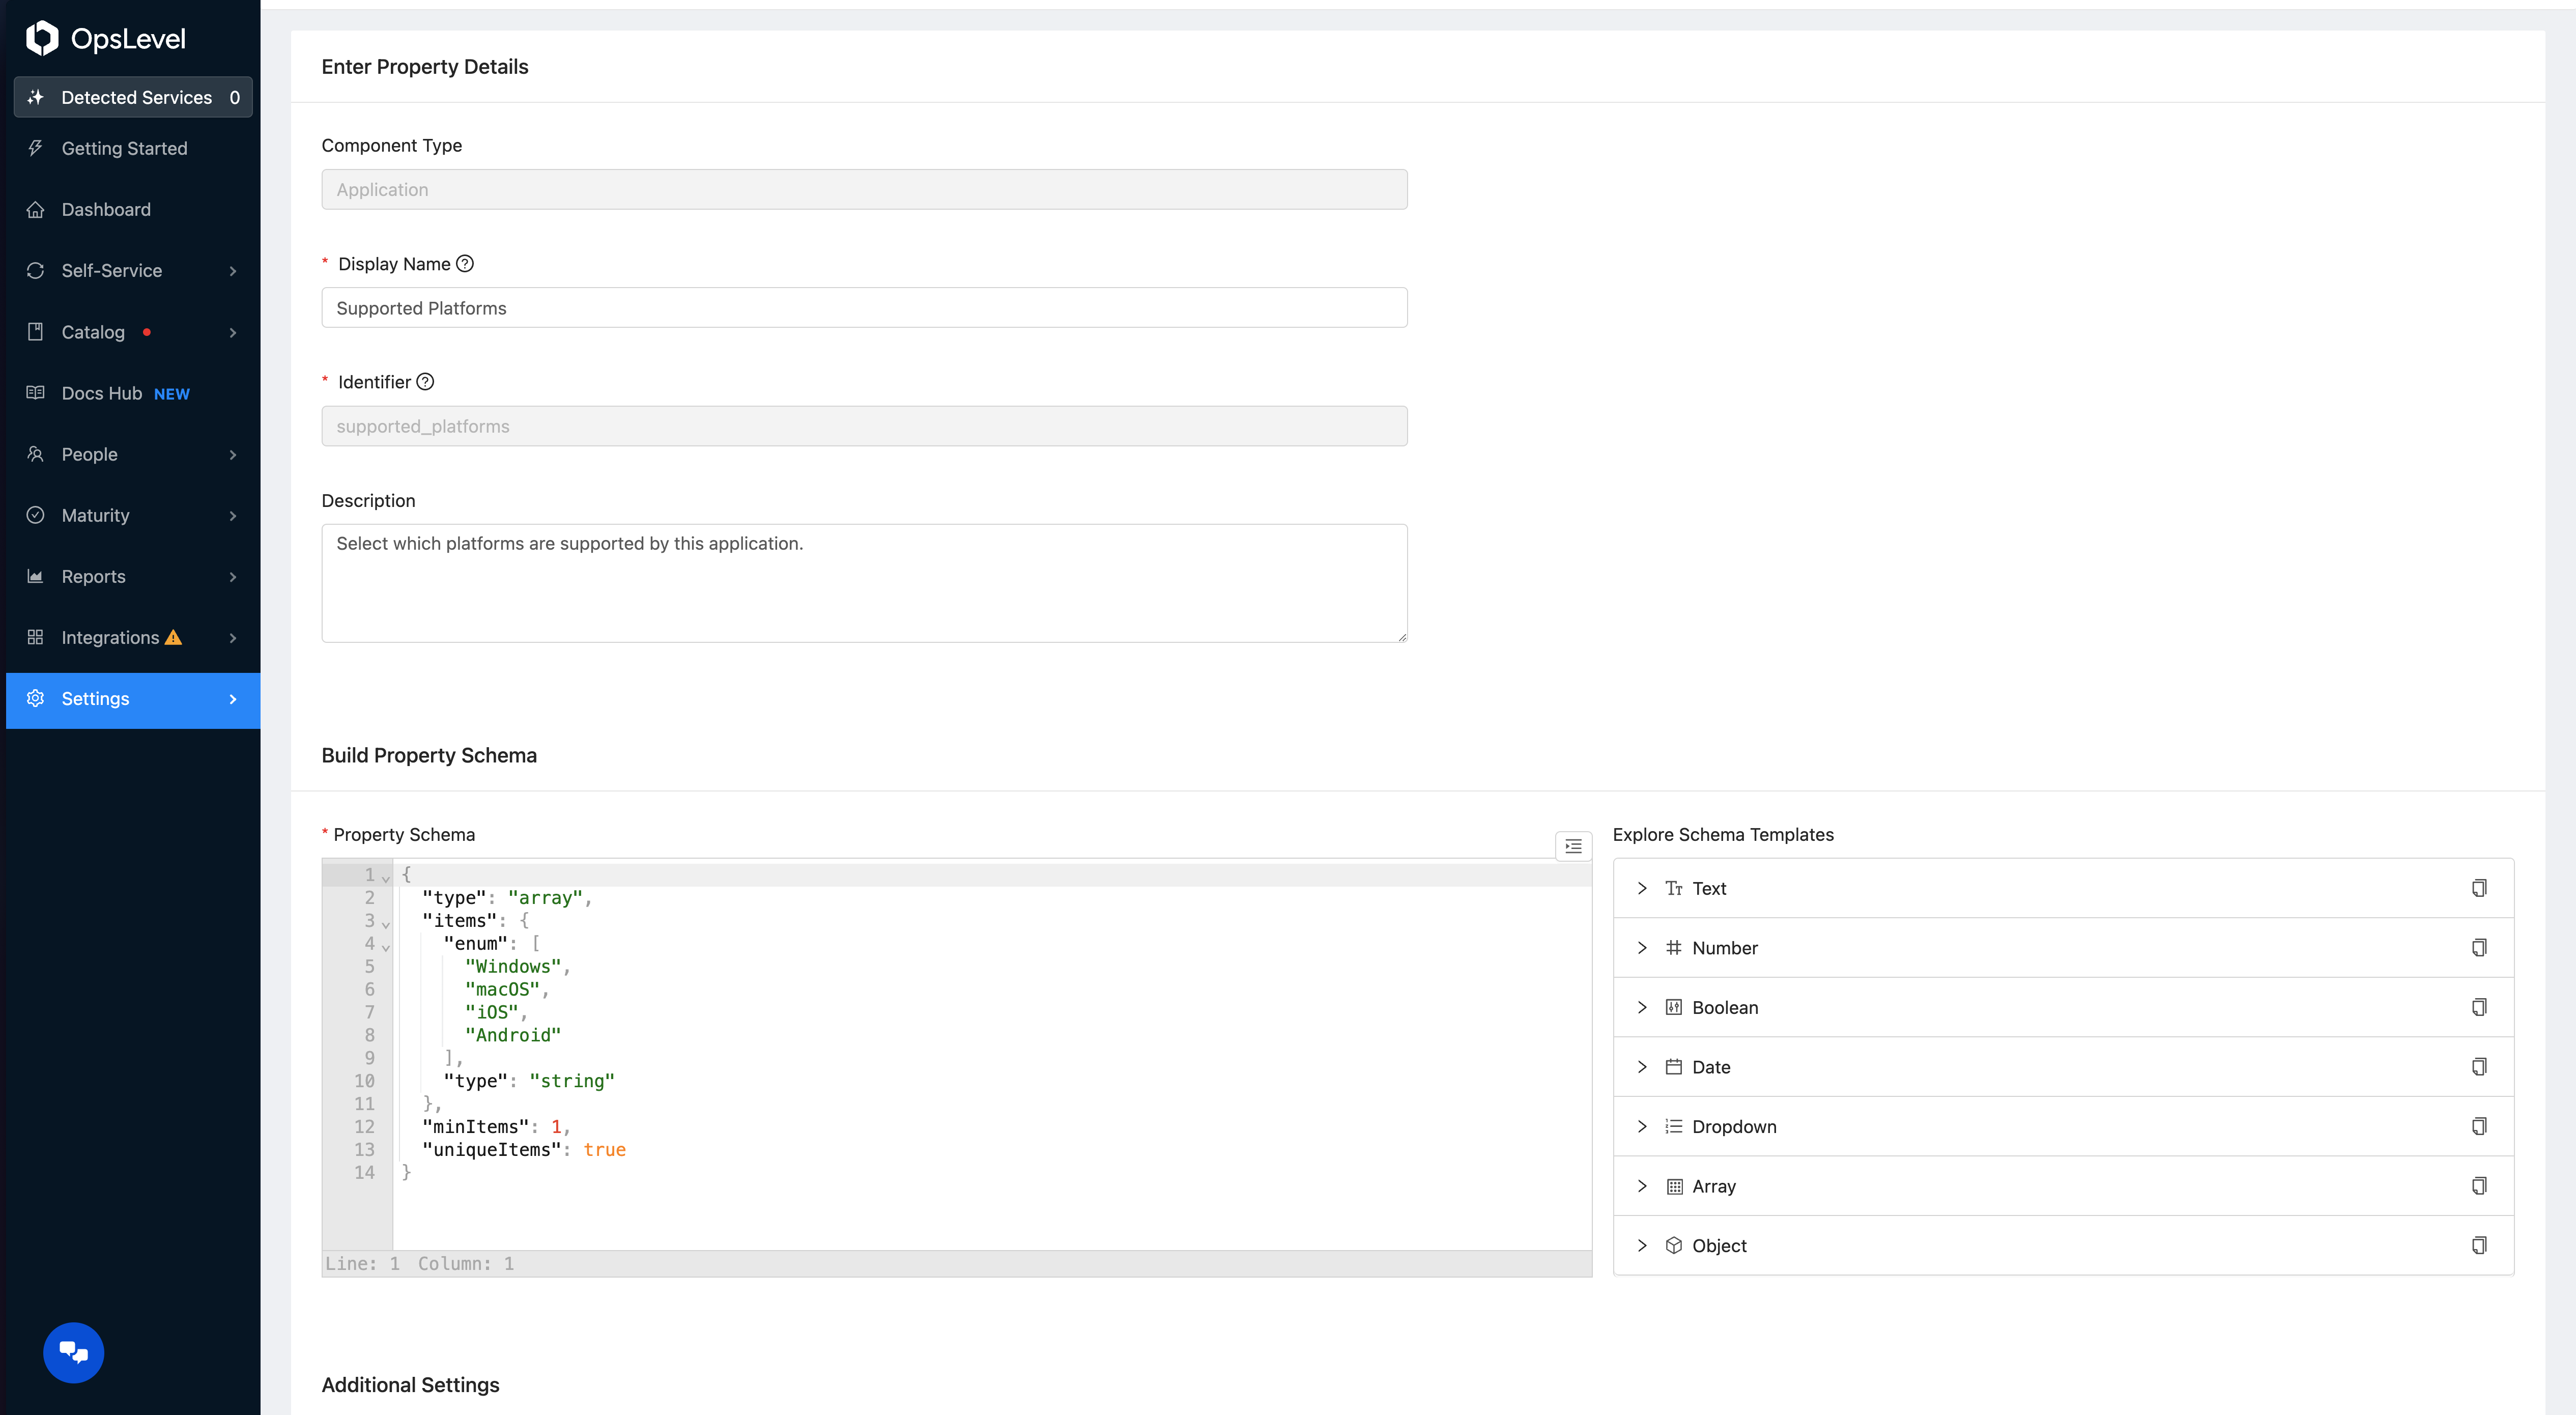Viewport: 2576px width, 1415px height.
Task: Expand the Catalog submenu chevron
Action: tap(233, 332)
